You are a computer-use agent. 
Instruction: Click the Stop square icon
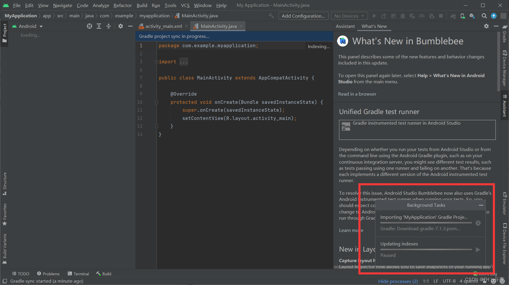441,16
